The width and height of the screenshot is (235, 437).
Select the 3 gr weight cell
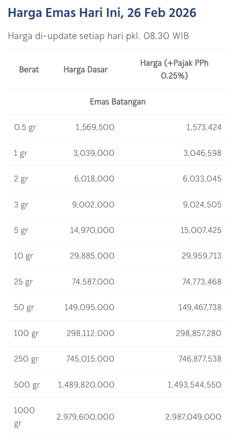[21, 205]
